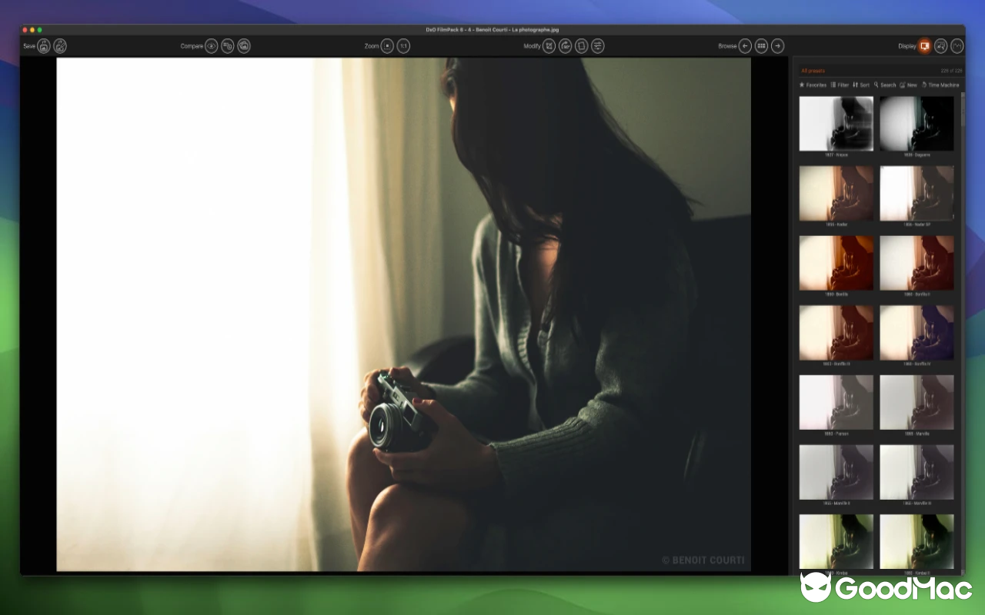Select the Crop tool in Modify
This screenshot has height=615, width=985.
click(x=549, y=45)
